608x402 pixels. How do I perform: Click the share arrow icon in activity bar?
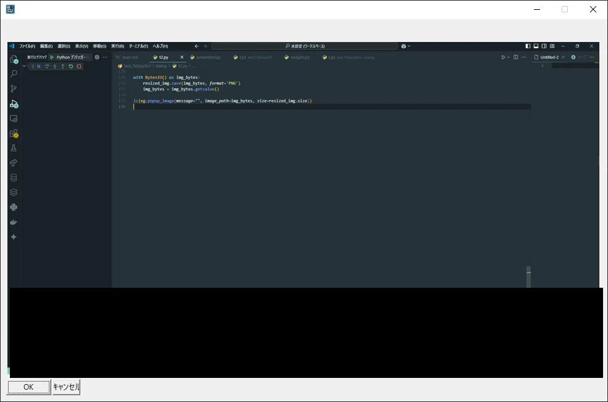point(14,163)
